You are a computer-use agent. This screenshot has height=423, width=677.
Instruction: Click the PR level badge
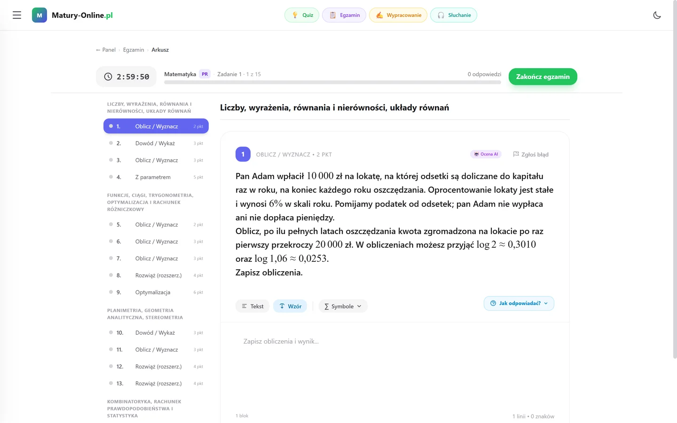[205, 74]
